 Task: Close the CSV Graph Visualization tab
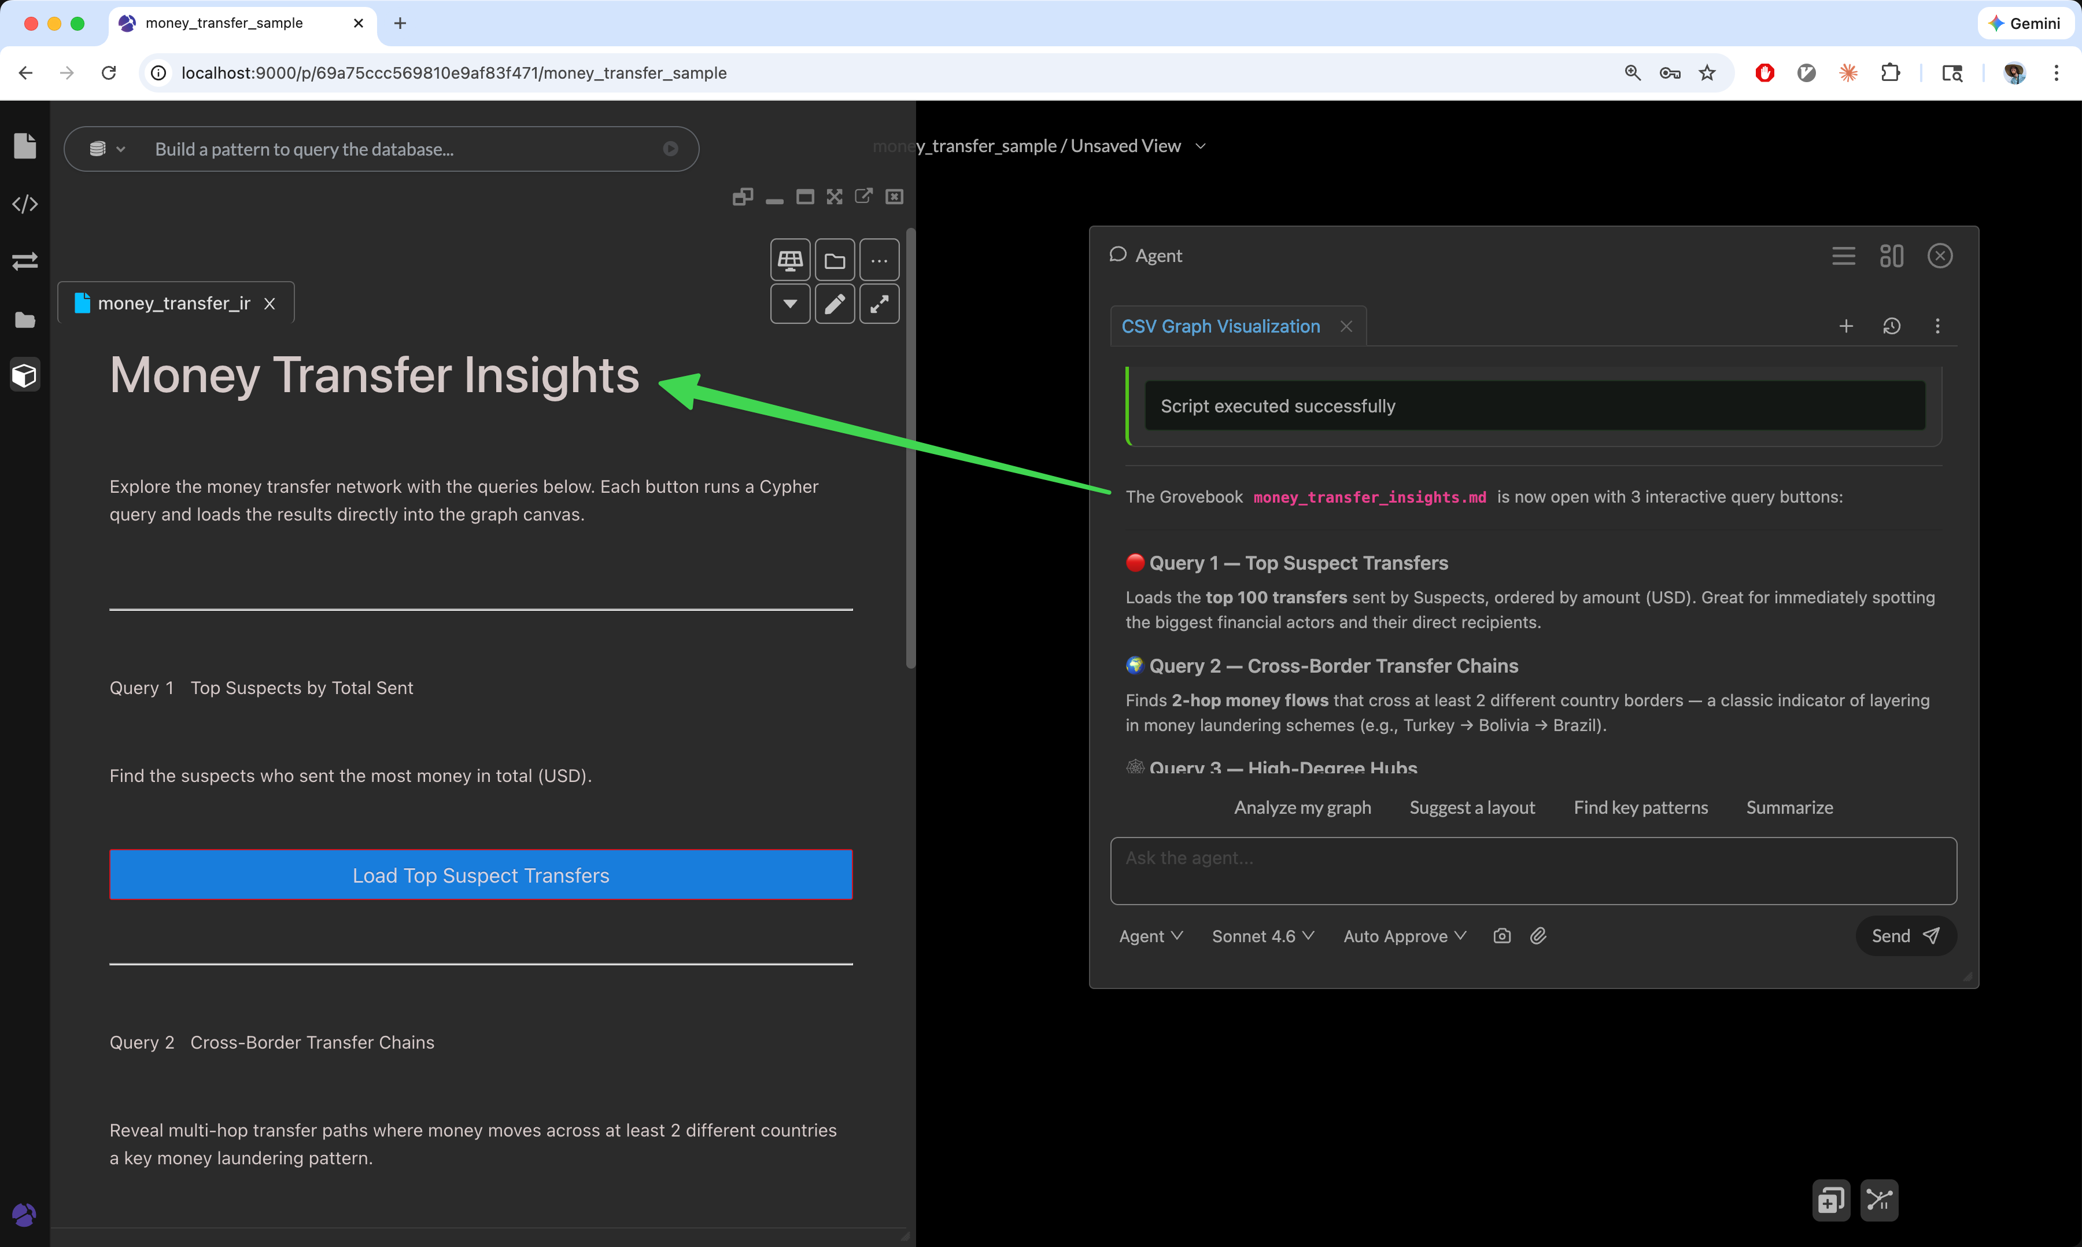point(1346,326)
